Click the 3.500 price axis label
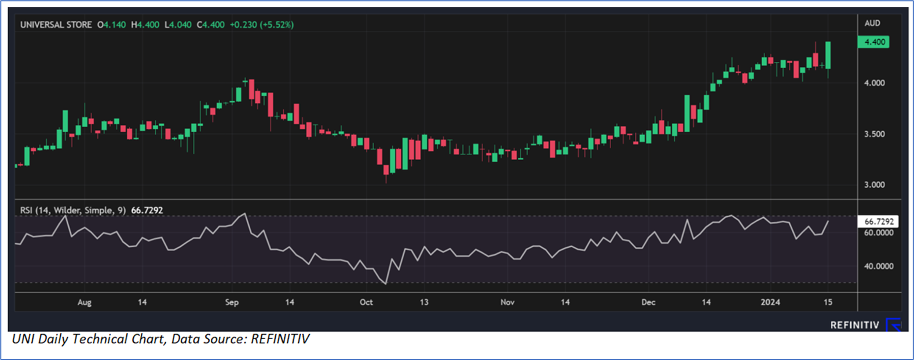Image resolution: width=914 pixels, height=360 pixels. click(x=874, y=134)
